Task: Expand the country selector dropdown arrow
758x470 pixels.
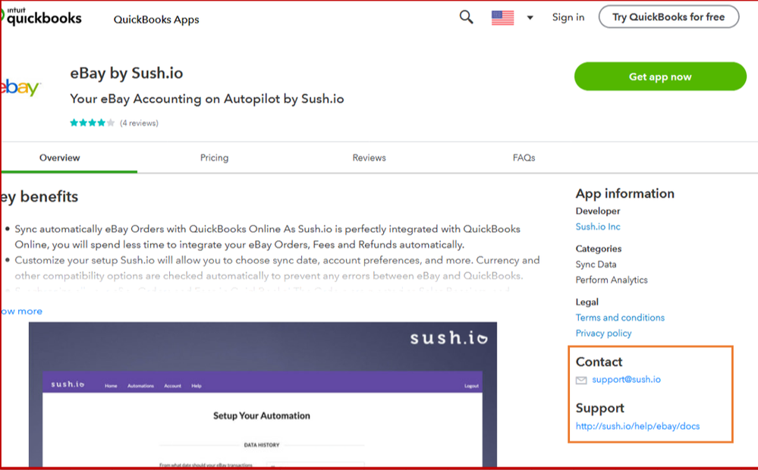Action: click(x=530, y=17)
